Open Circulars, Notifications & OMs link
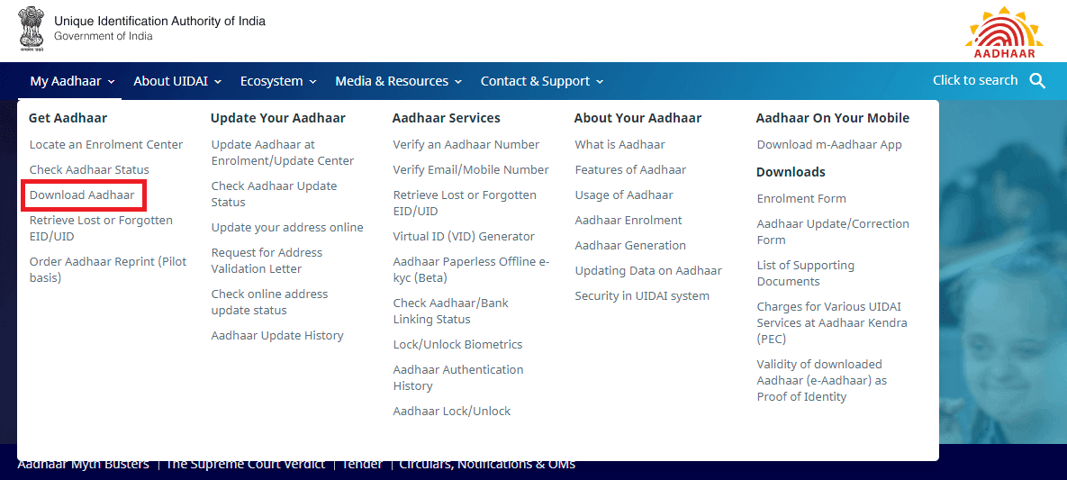Image resolution: width=1067 pixels, height=480 pixels. pos(487,465)
